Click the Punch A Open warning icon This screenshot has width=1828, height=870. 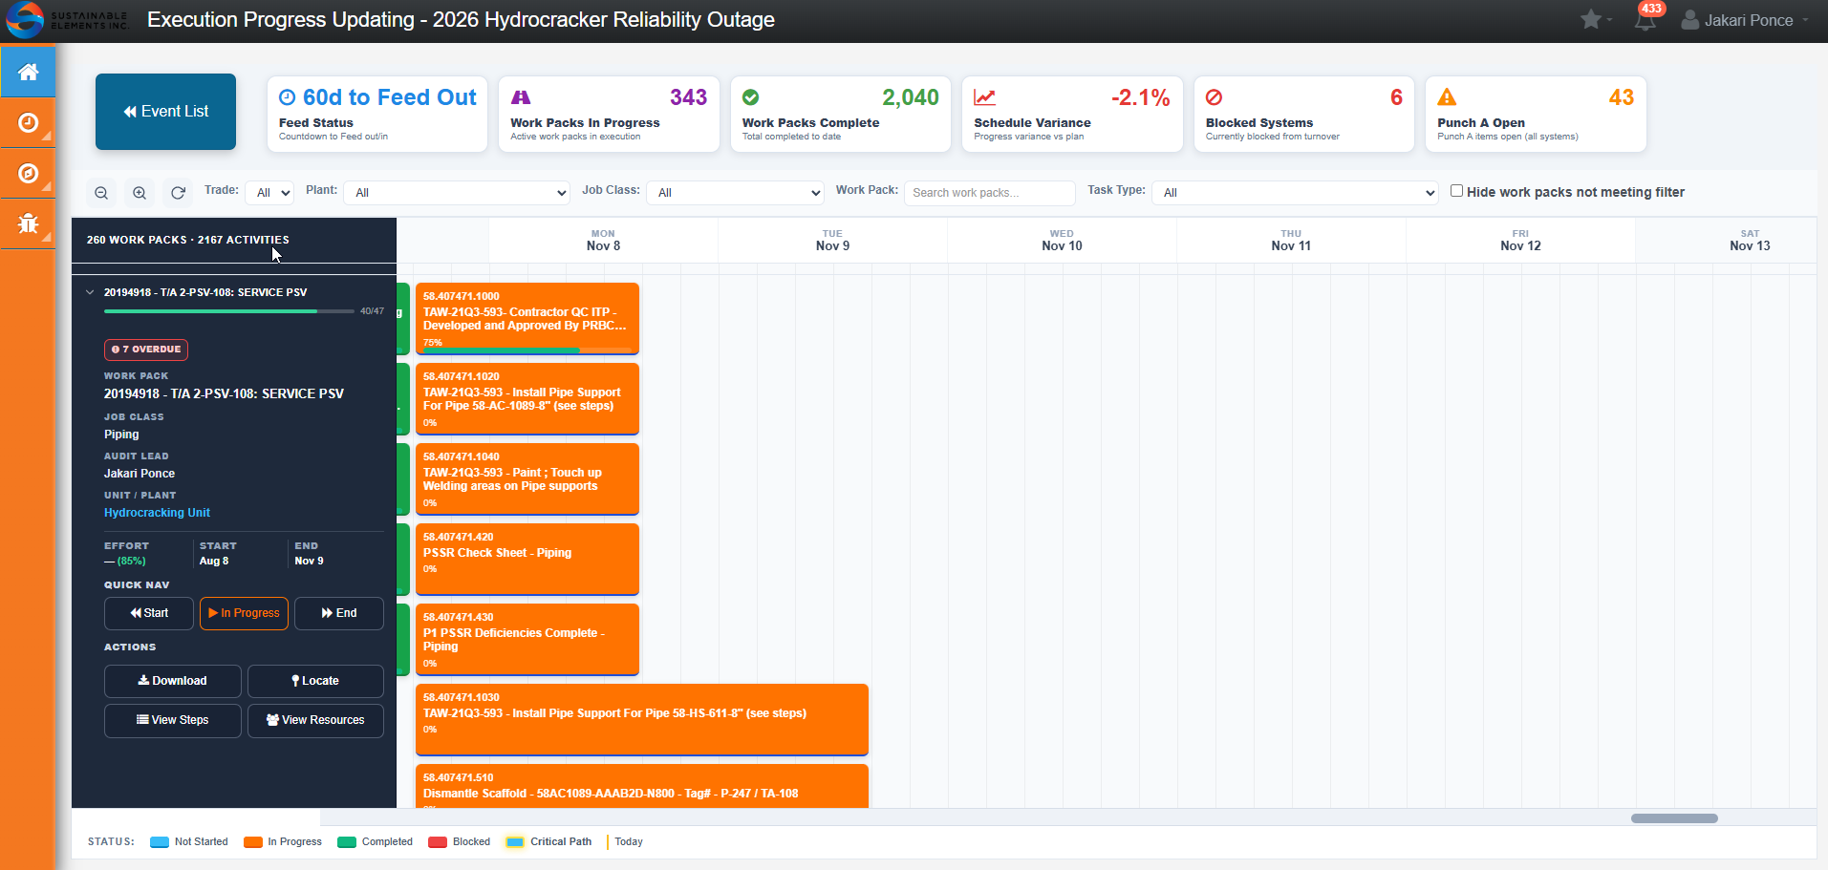(x=1447, y=97)
